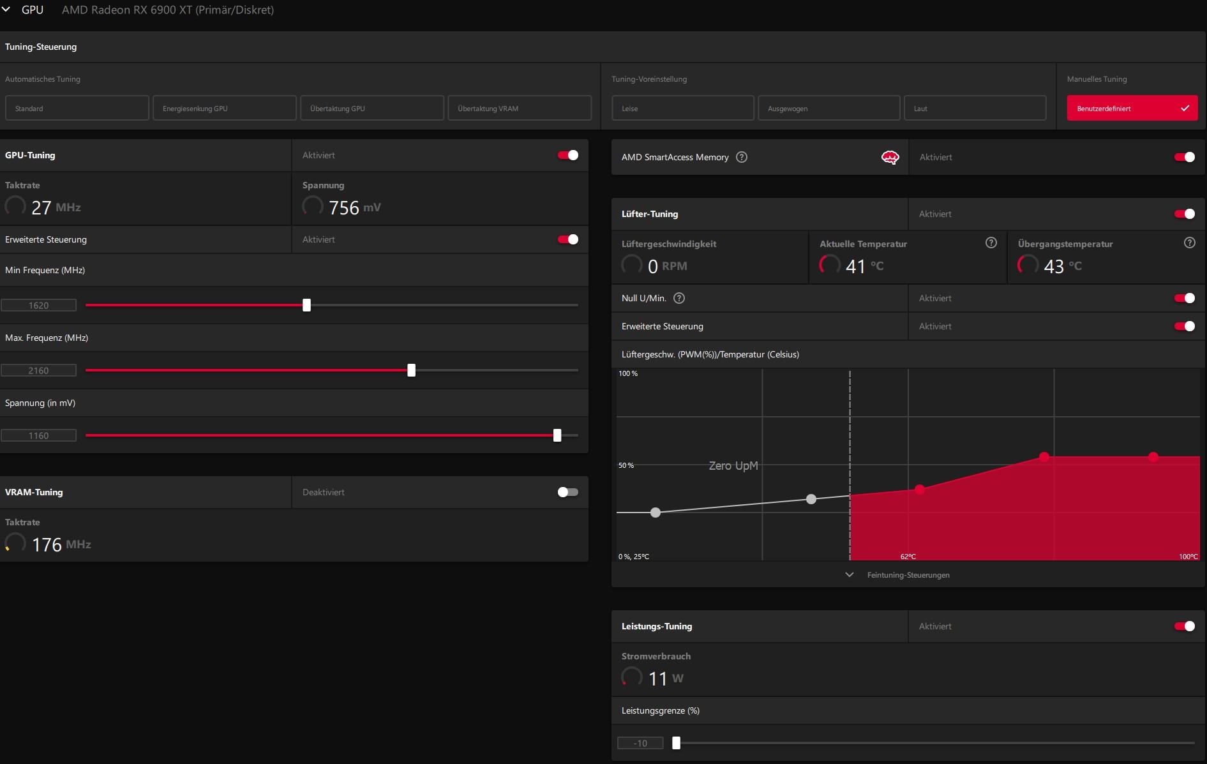The height and width of the screenshot is (764, 1207).
Task: Expand the Feintuning-Steuerungen section
Action: coord(898,575)
